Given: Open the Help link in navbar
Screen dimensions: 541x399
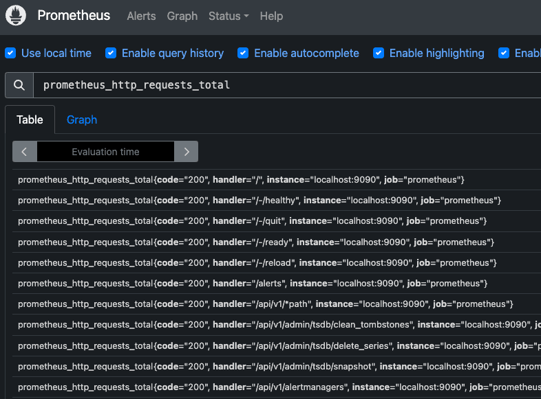Looking at the screenshot, I should pos(271,16).
